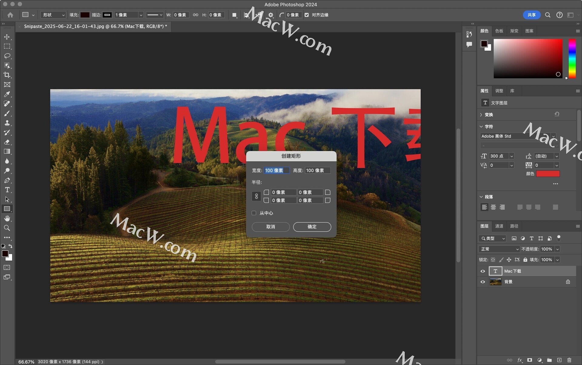Open the gear path options icon
The height and width of the screenshot is (365, 582).
pos(271,15)
